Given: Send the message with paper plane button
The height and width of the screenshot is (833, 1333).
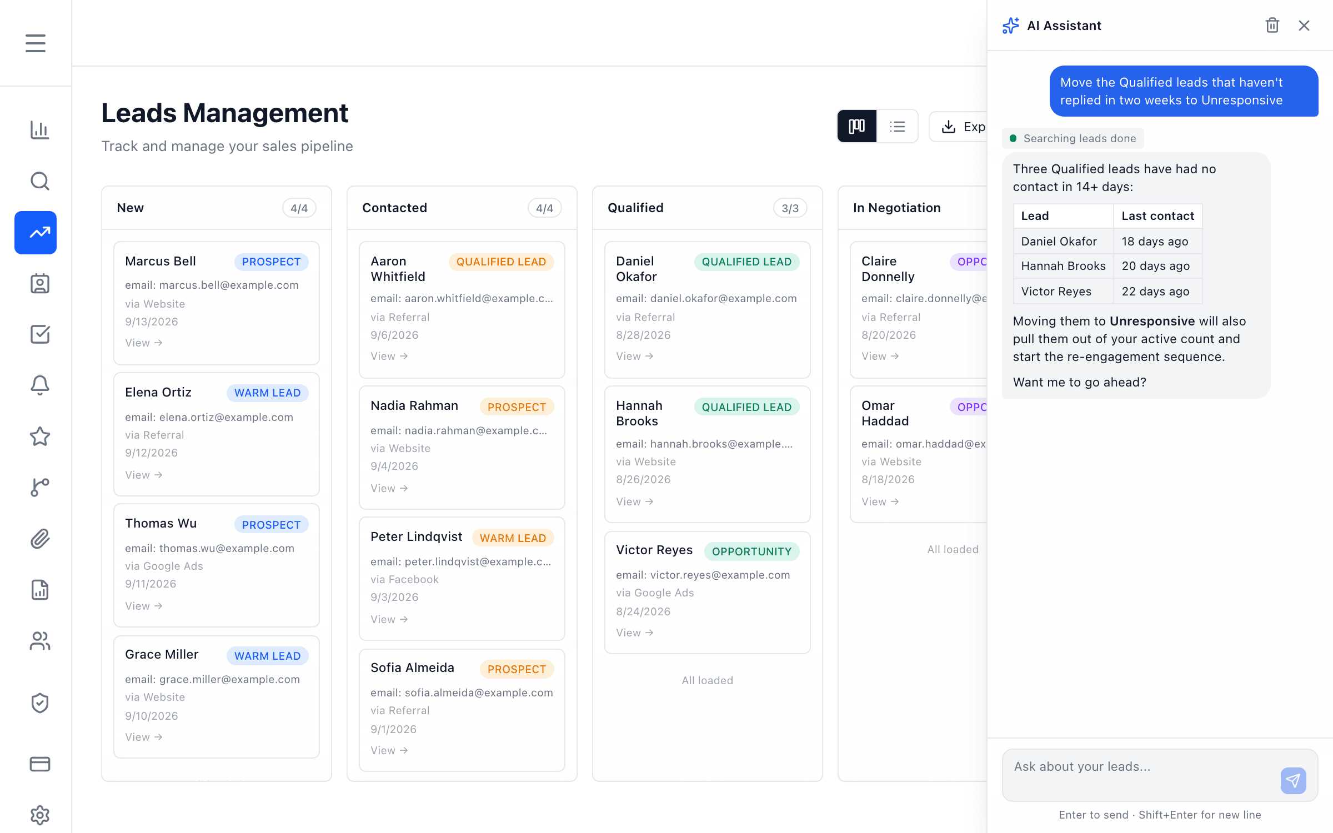Looking at the screenshot, I should [1293, 781].
